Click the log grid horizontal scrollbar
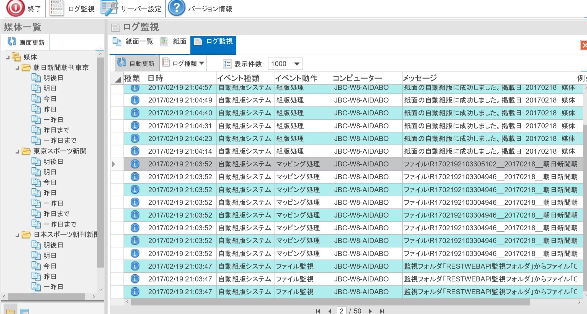Viewport: 587px width, 314px height. (x=330, y=302)
